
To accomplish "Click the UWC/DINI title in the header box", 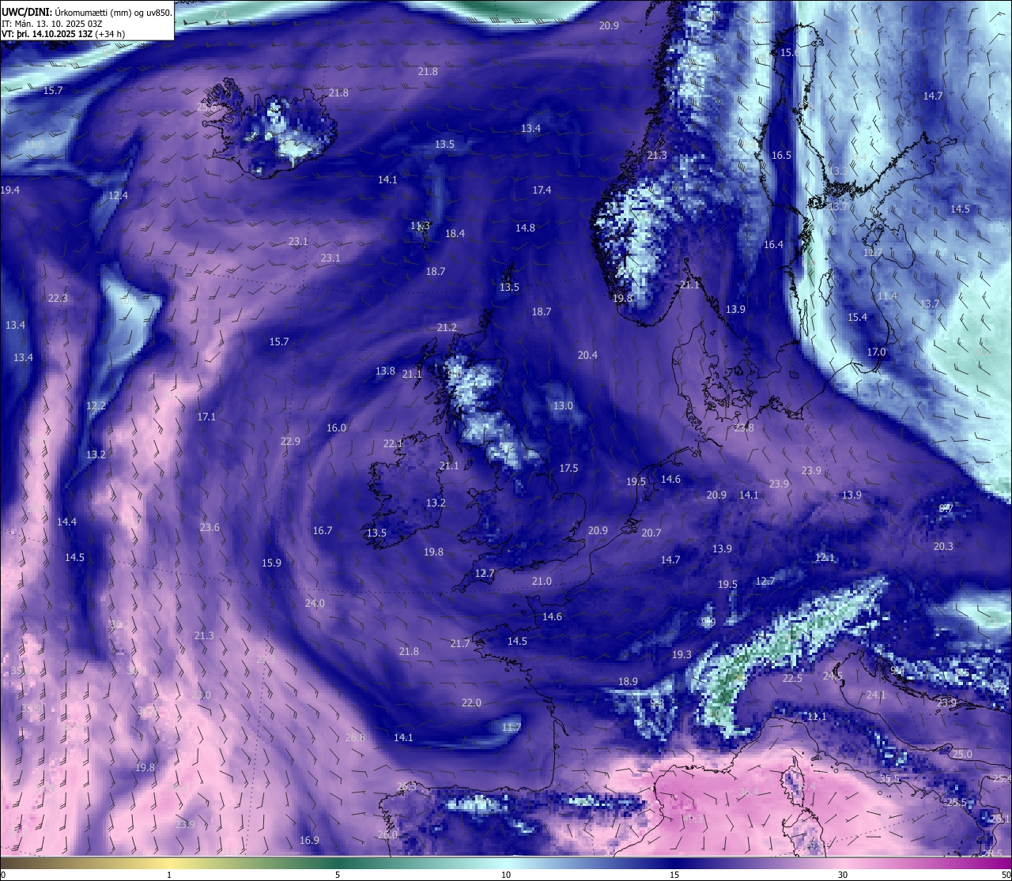I will [x=26, y=11].
